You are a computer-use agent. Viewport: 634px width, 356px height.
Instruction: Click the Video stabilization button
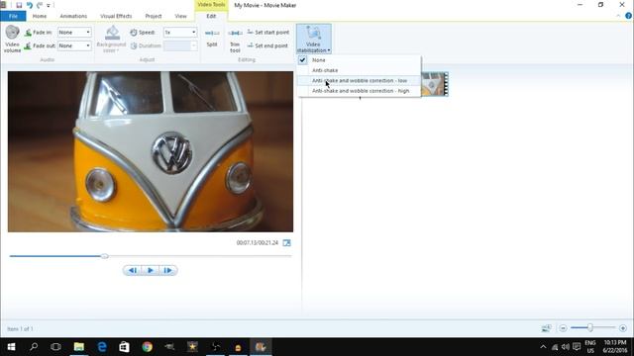click(313, 39)
